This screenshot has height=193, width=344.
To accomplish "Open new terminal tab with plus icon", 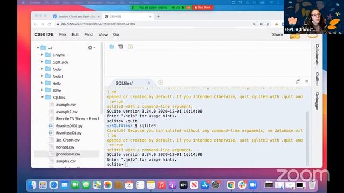I will tap(161, 83).
